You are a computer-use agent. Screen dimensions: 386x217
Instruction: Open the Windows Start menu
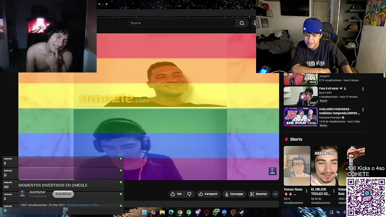(x=144, y=212)
